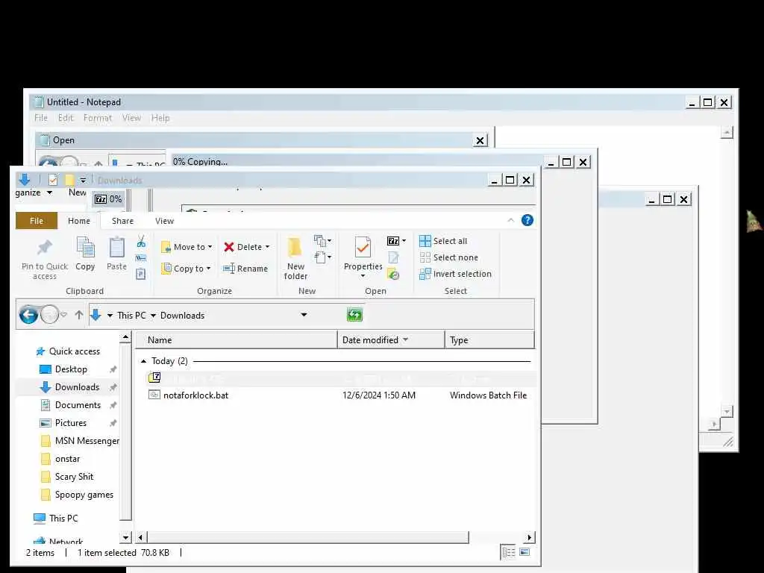Click Pin to Quick access icon

tap(44, 248)
